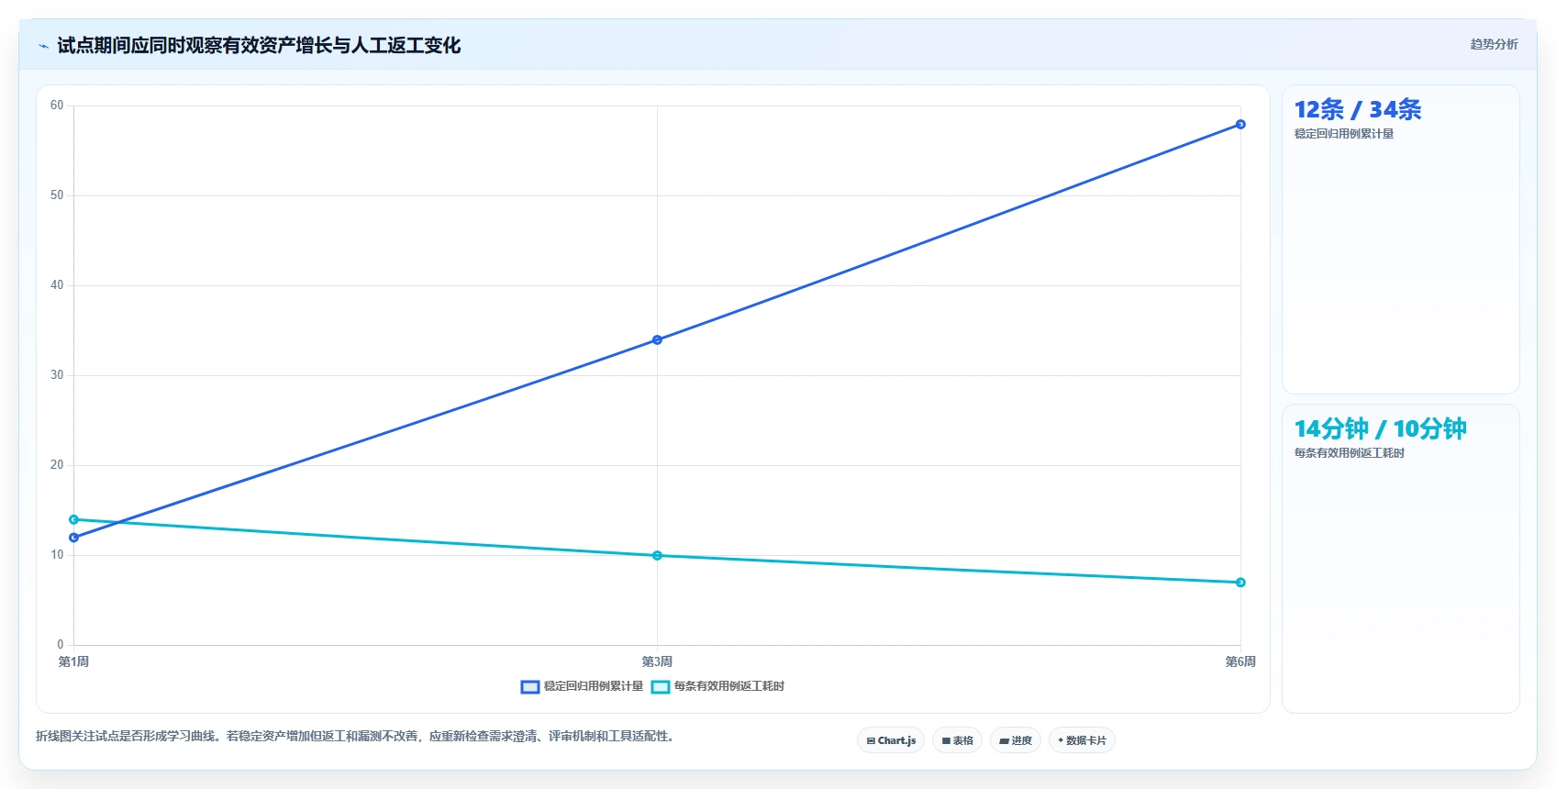Click the 每条有效用例返工耗时 legend text
The width and height of the screenshot is (1556, 789).
tap(729, 686)
